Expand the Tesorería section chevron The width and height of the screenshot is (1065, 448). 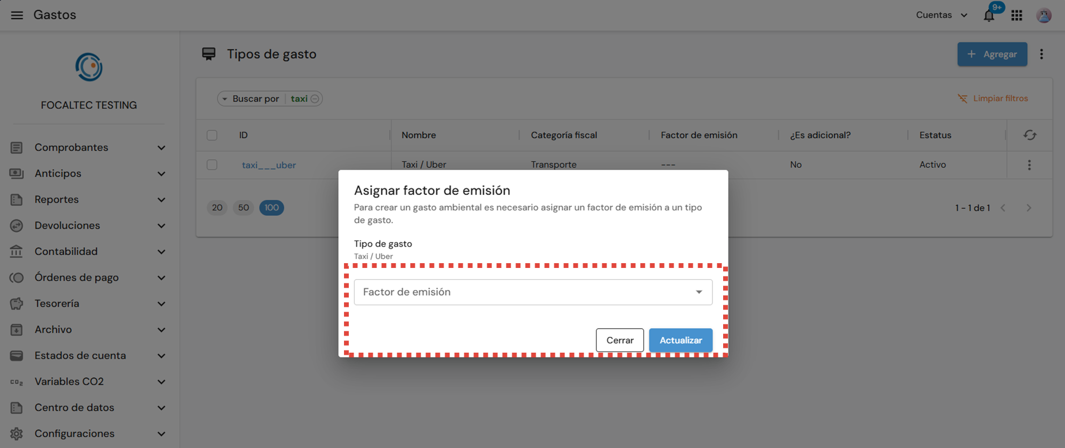pos(161,304)
